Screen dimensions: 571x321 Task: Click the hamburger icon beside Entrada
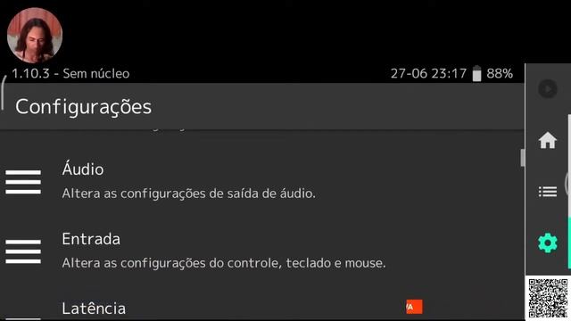click(23, 251)
